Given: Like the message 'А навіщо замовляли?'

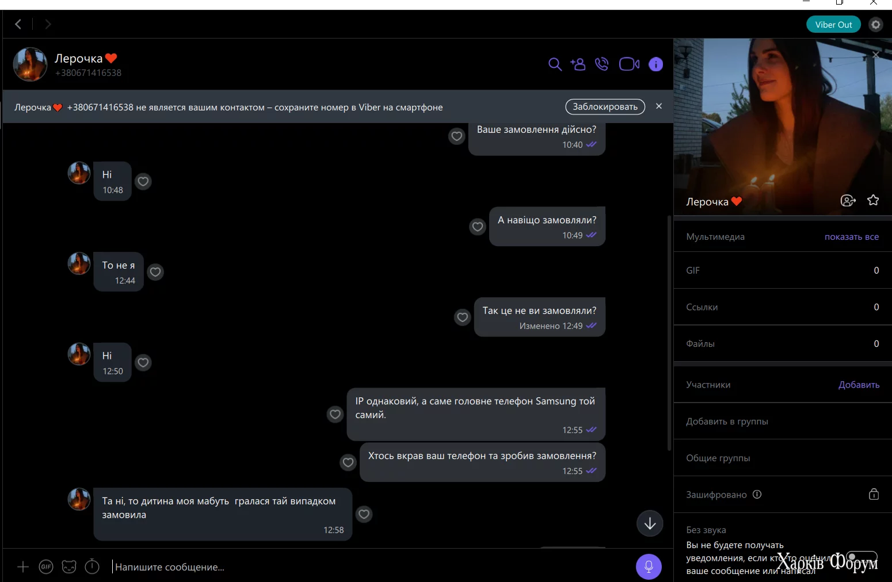Looking at the screenshot, I should [x=478, y=227].
